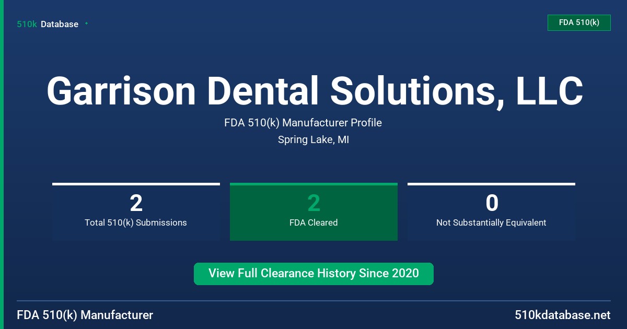Image resolution: width=627 pixels, height=329 pixels.
Task: Visit the 510kdatabase.net link
Action: pos(563,315)
